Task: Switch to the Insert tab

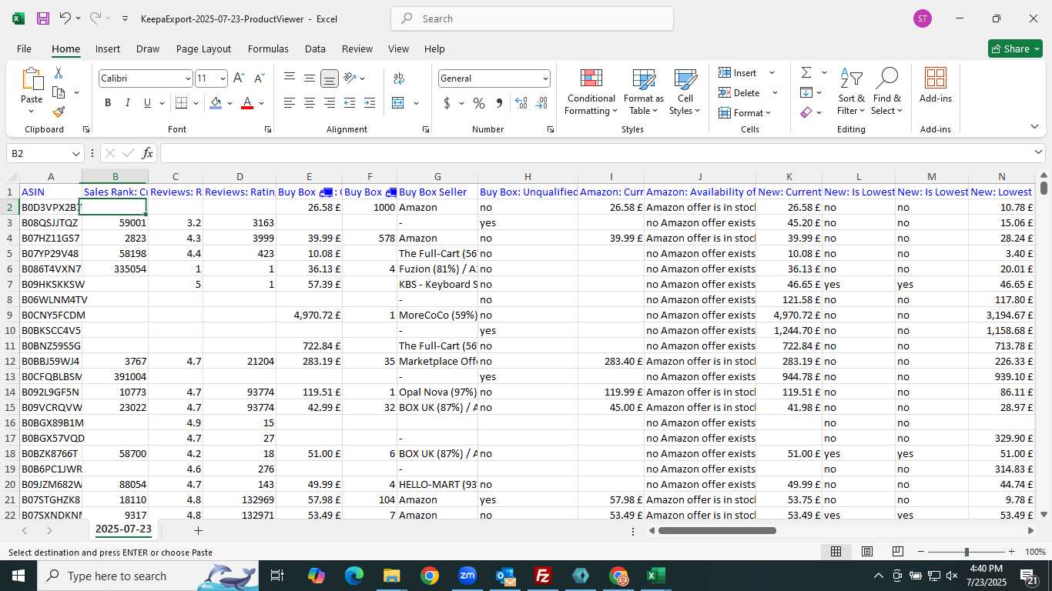Action: click(108, 48)
